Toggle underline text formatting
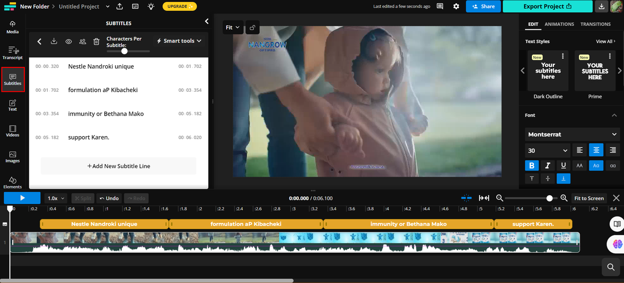 coord(564,165)
